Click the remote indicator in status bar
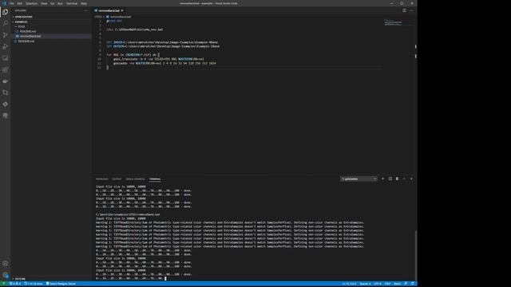The image size is (511, 287). [3, 284]
